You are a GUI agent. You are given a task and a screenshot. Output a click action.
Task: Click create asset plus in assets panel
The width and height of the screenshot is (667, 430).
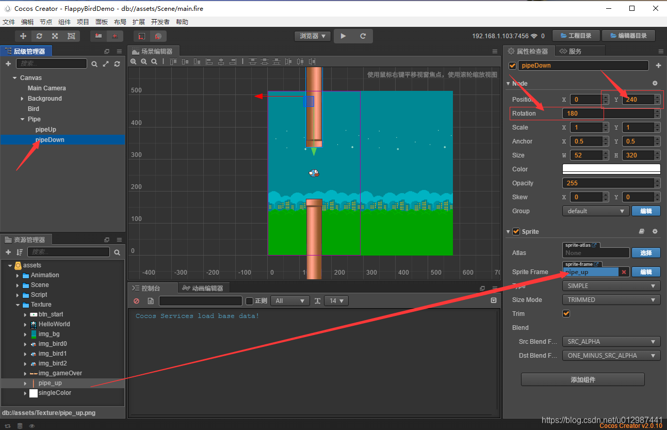tap(8, 252)
